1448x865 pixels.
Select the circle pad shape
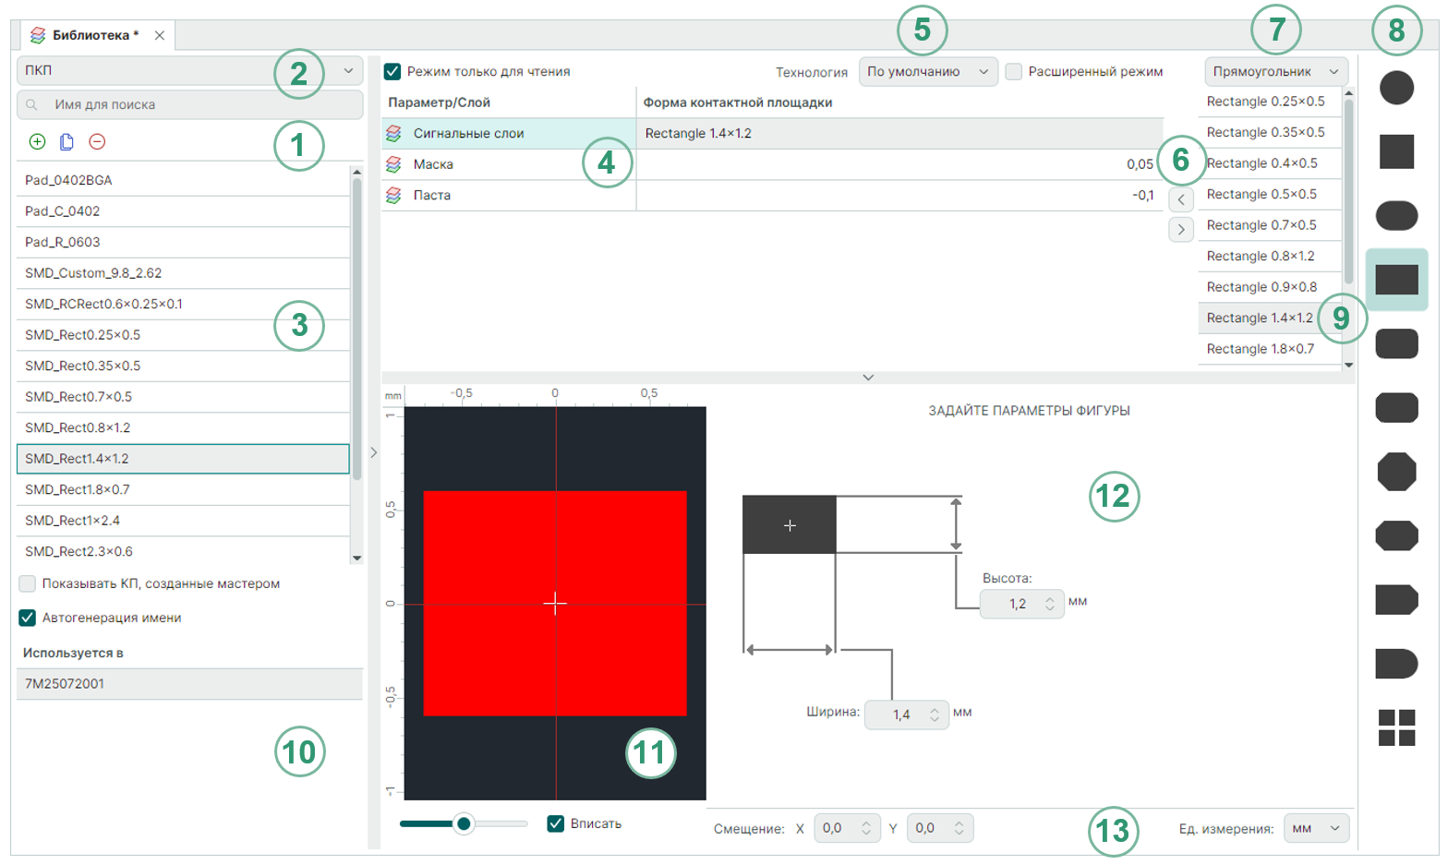point(1396,88)
